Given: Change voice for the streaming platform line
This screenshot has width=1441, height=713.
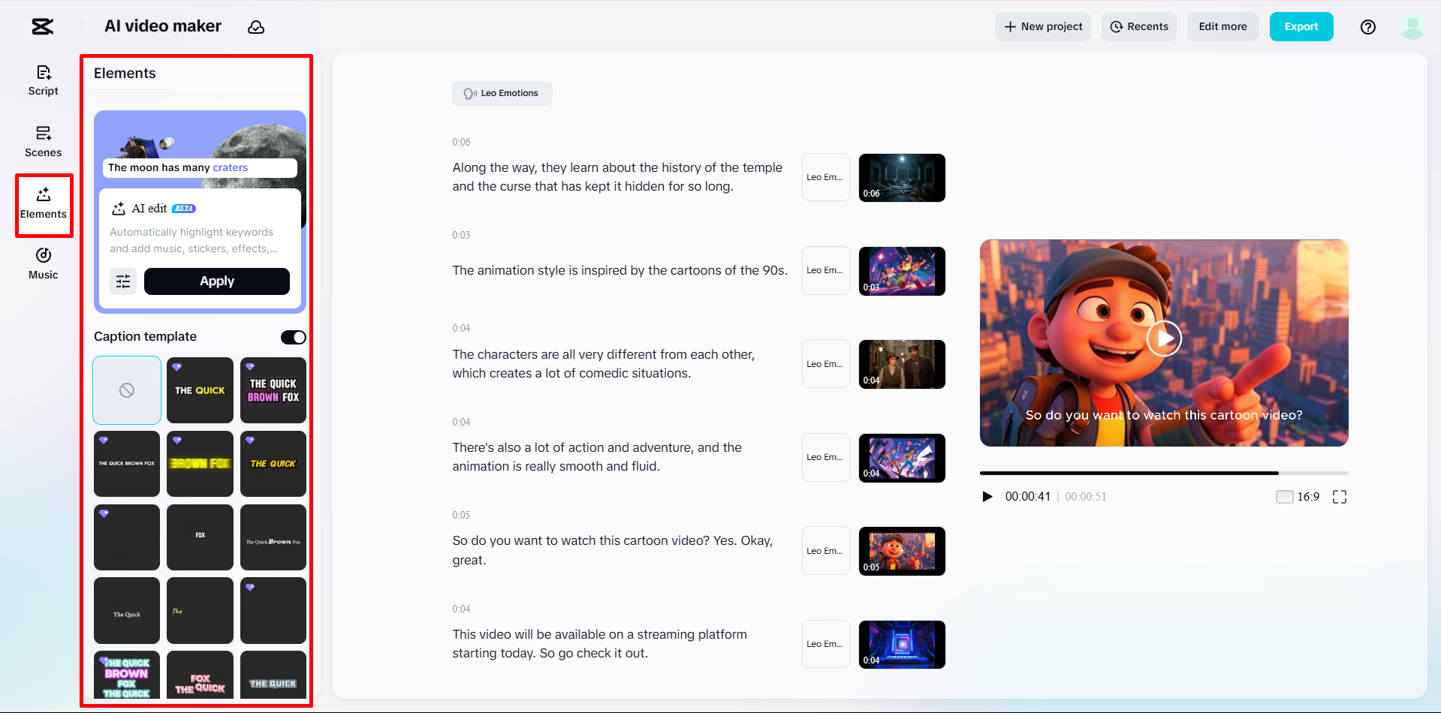Looking at the screenshot, I should pyautogui.click(x=826, y=644).
